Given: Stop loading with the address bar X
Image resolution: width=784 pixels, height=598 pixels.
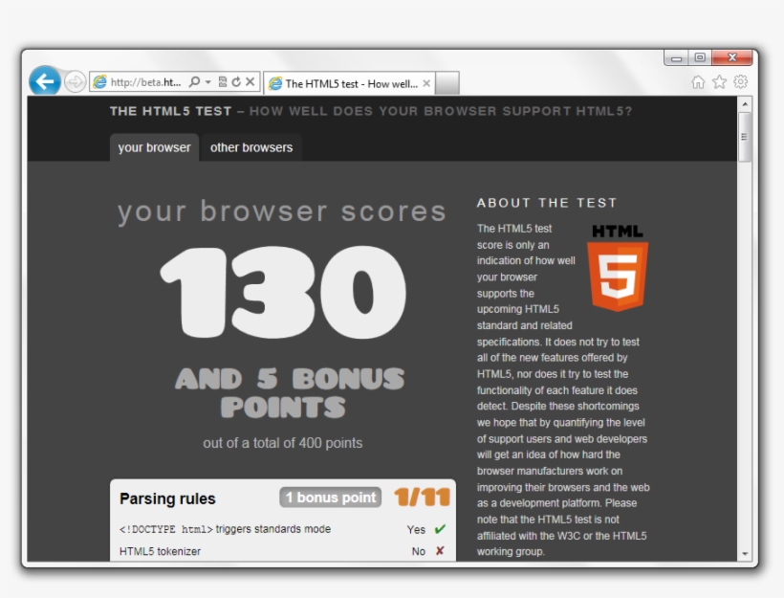Looking at the screenshot, I should [250, 83].
